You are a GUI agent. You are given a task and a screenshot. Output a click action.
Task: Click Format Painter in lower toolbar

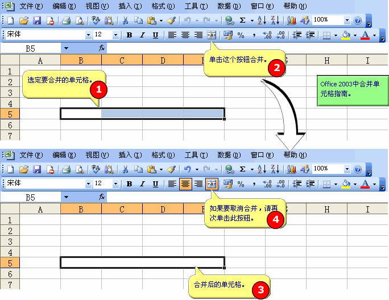pos(171,169)
